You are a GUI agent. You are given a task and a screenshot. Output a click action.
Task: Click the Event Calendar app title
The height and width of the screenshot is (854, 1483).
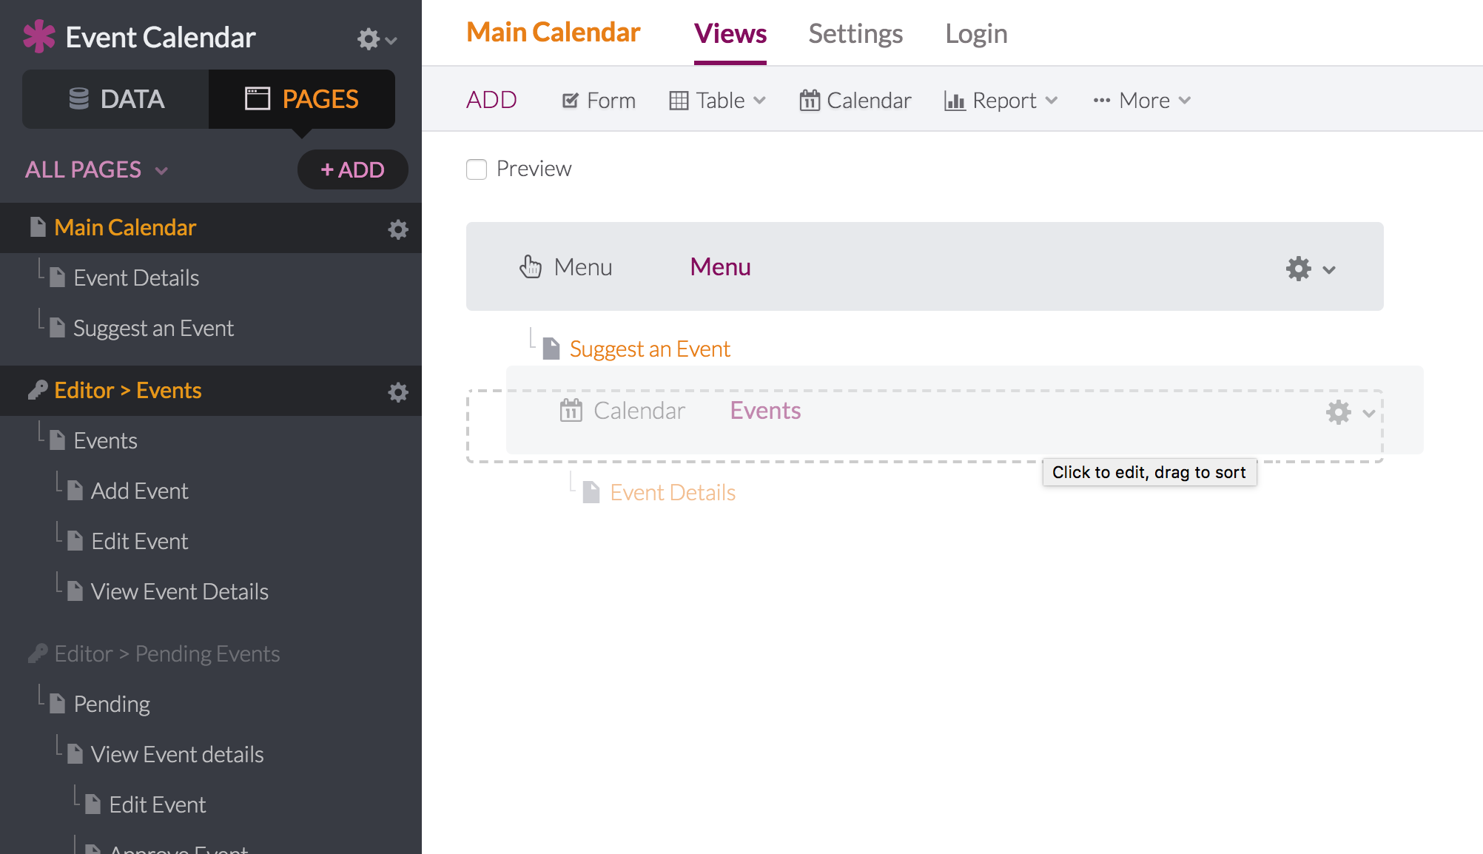click(160, 37)
